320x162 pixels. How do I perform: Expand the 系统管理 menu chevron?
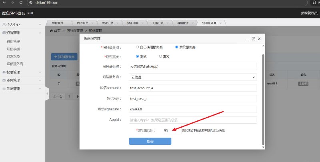pyautogui.click(x=40, y=89)
